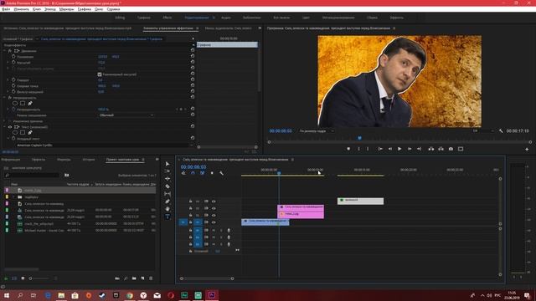Collapse the Motion effect group
The height and width of the screenshot is (301, 536).
click(5, 51)
